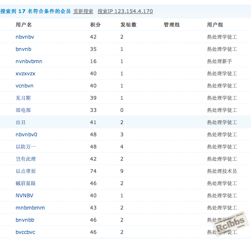The height and width of the screenshot is (239, 251).
Task: Open user bnvnbb
Action: 25,220
